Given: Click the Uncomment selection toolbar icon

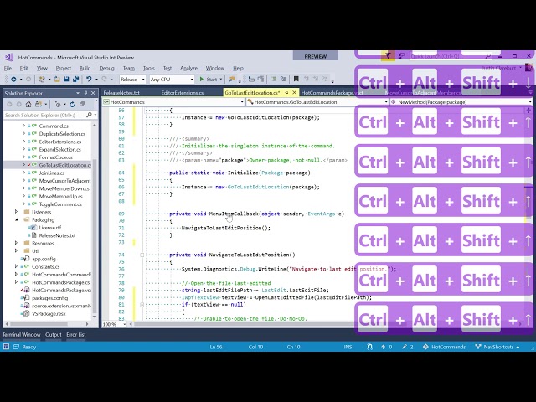Looking at the screenshot, I should (x=283, y=80).
